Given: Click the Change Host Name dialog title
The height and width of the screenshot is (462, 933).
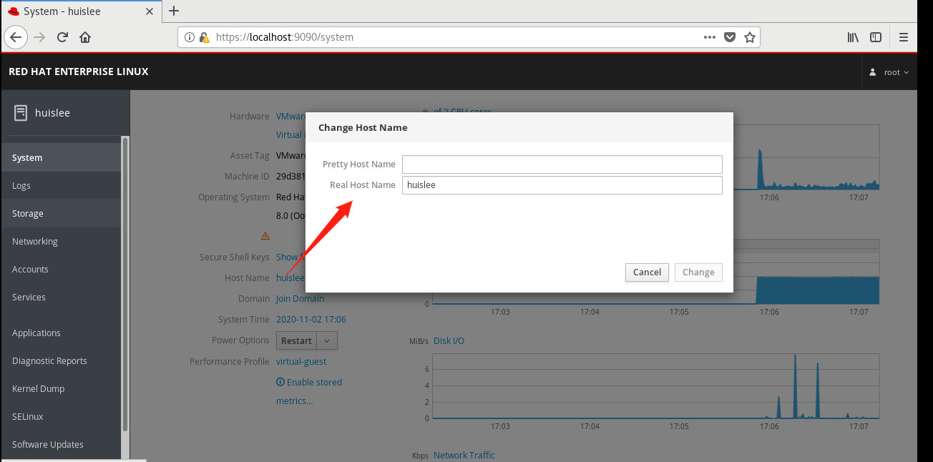Looking at the screenshot, I should point(363,128).
